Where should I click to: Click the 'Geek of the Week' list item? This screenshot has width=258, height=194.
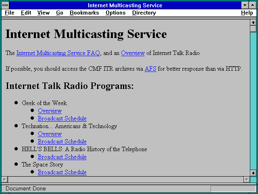[44, 103]
